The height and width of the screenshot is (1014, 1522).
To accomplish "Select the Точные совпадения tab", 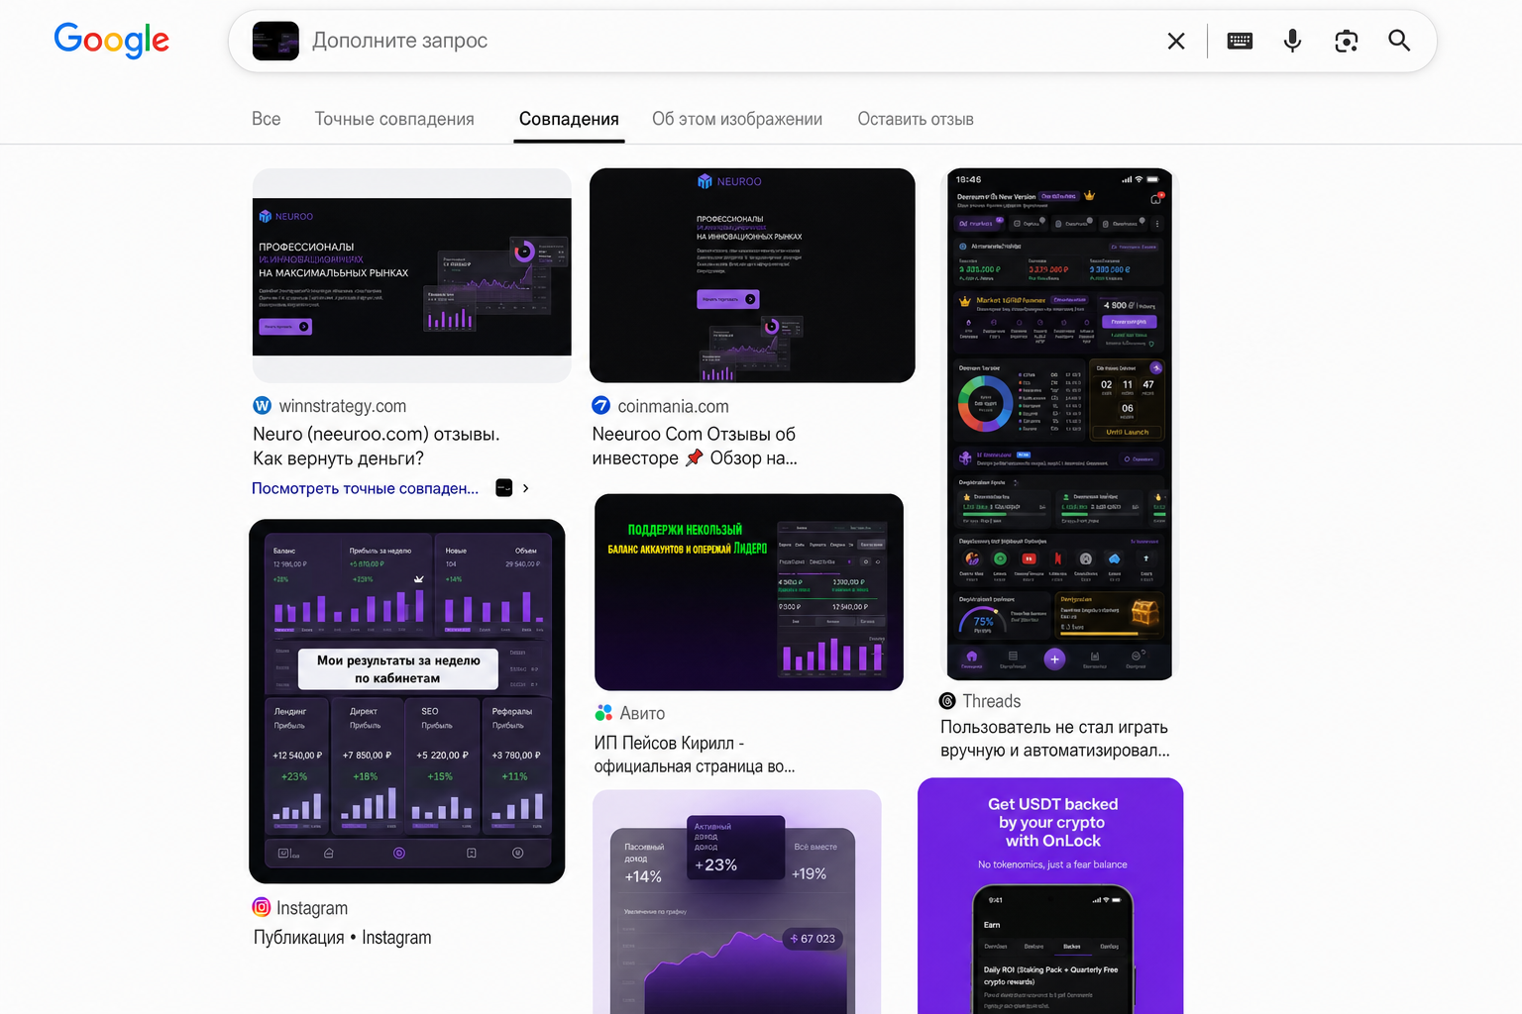I will tap(394, 119).
